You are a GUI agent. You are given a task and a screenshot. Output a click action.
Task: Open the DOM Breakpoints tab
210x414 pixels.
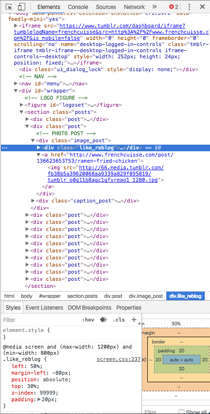click(90, 308)
